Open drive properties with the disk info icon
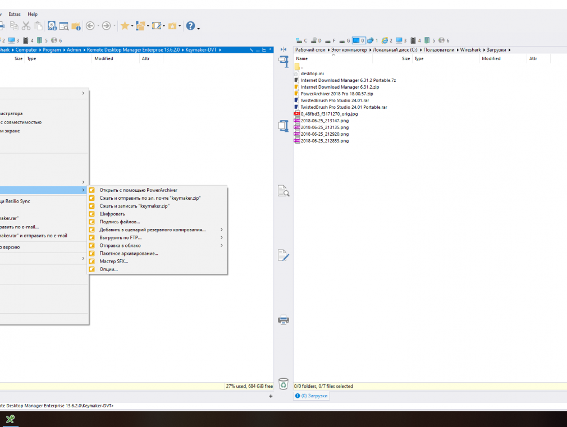The height and width of the screenshot is (427, 567). (52, 26)
